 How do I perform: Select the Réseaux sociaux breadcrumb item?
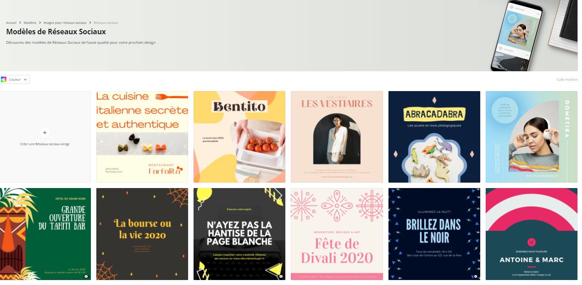pos(106,23)
